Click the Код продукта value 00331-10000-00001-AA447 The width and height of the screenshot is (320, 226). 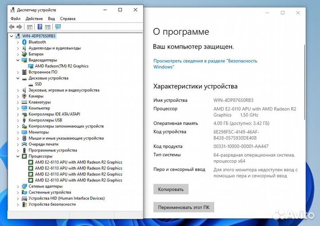(241, 146)
